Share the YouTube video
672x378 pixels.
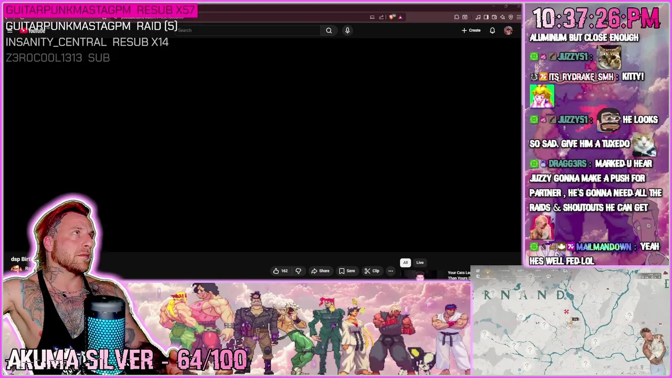pos(320,271)
